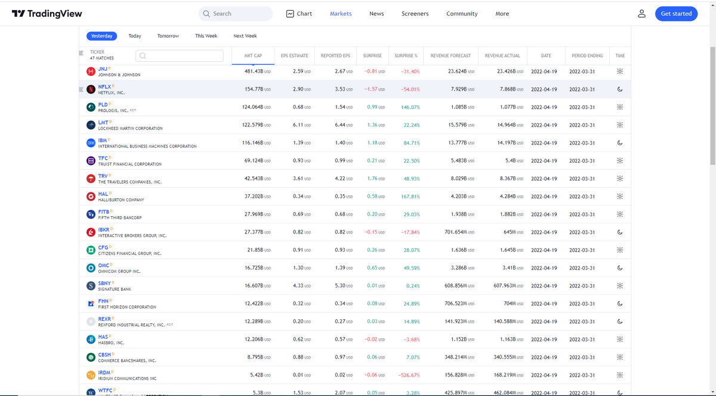Viewport: 716px width, 396px height.
Task: Click the flag icon beside the TICKER header
Action: pyautogui.click(x=81, y=53)
